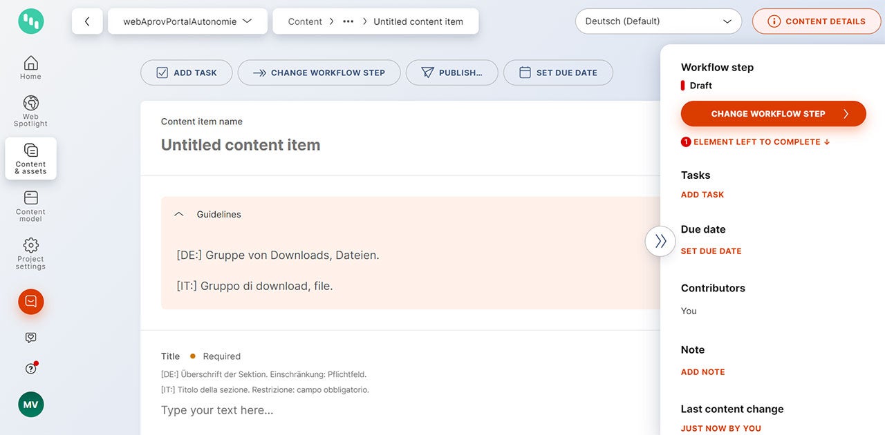
Task: Collapse the content details sidebar panel
Action: tap(660, 241)
